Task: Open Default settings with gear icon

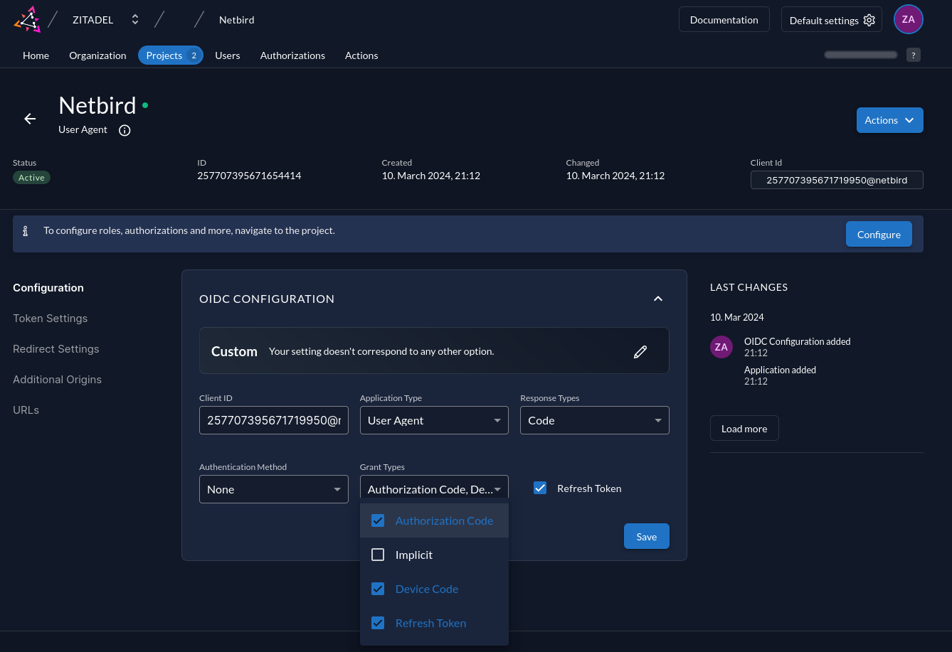Action: tap(832, 19)
